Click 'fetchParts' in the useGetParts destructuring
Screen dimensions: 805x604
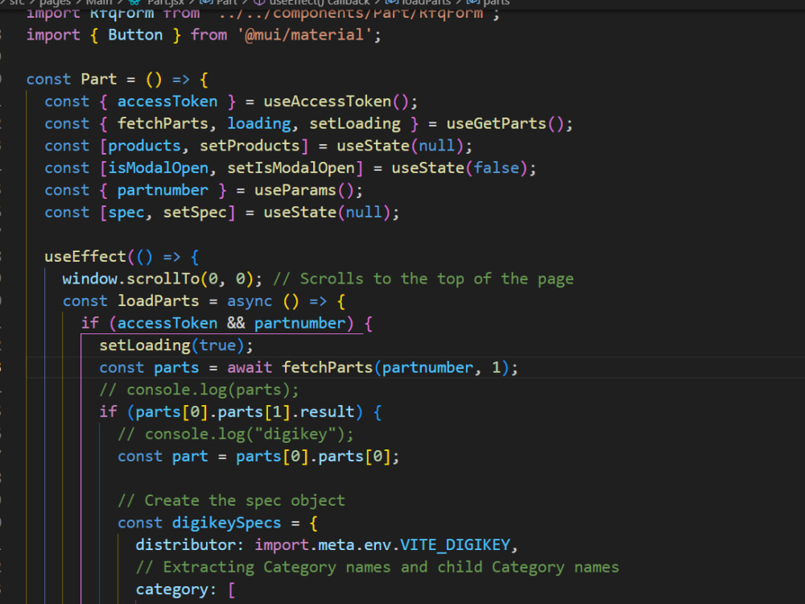point(163,123)
